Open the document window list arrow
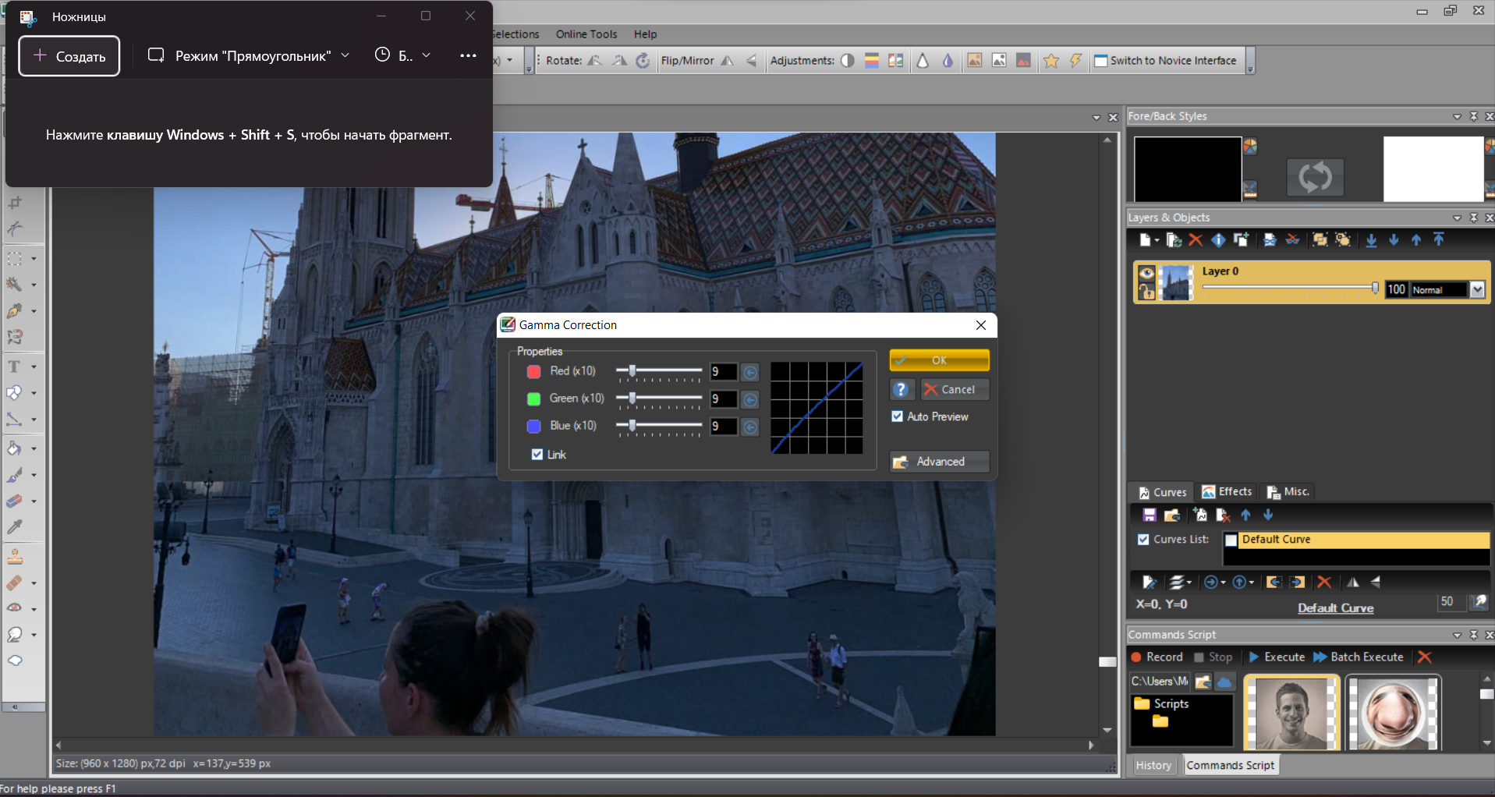 pyautogui.click(x=1096, y=118)
